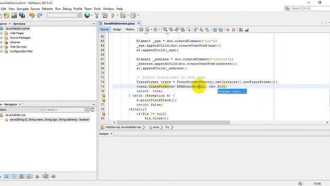Click the Open Project toolbar icon
This screenshot has height=186, width=330.
[x=14, y=15]
